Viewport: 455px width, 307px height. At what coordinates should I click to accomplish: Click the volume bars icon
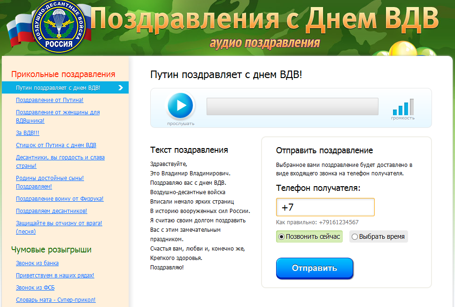403,107
